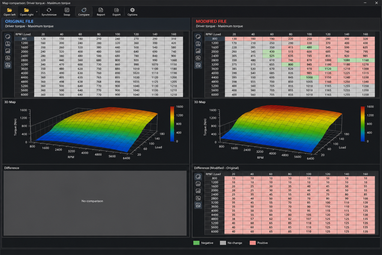
Task: Swap the original and modified files
Action: coord(67,12)
